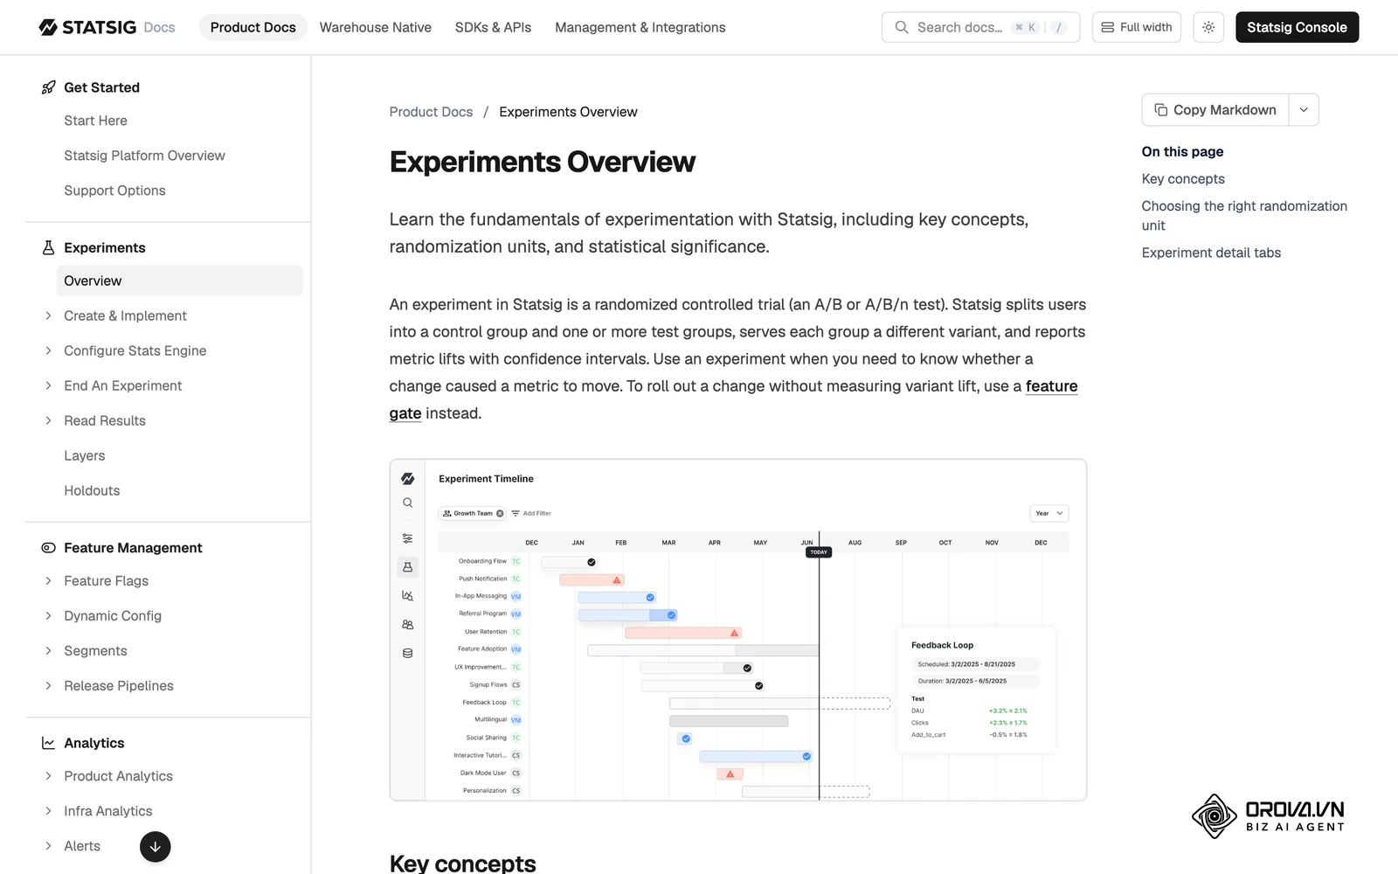Expand the Product Analytics chevron
Screen dimensions: 1398x874
[x=48, y=776]
